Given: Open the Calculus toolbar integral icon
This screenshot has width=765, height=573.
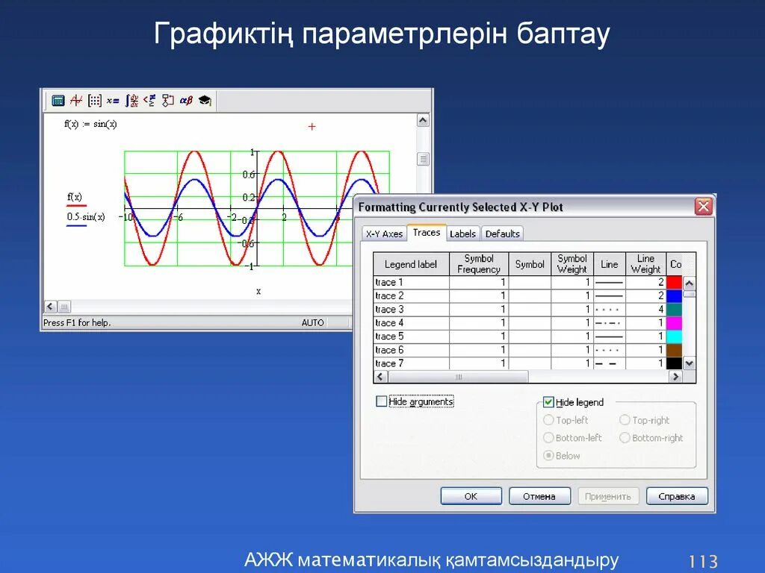Looking at the screenshot, I should pyautogui.click(x=131, y=101).
